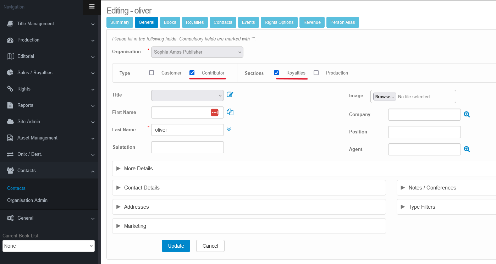Click the search icon next to Company field
Image resolution: width=496 pixels, height=264 pixels.
point(467,114)
